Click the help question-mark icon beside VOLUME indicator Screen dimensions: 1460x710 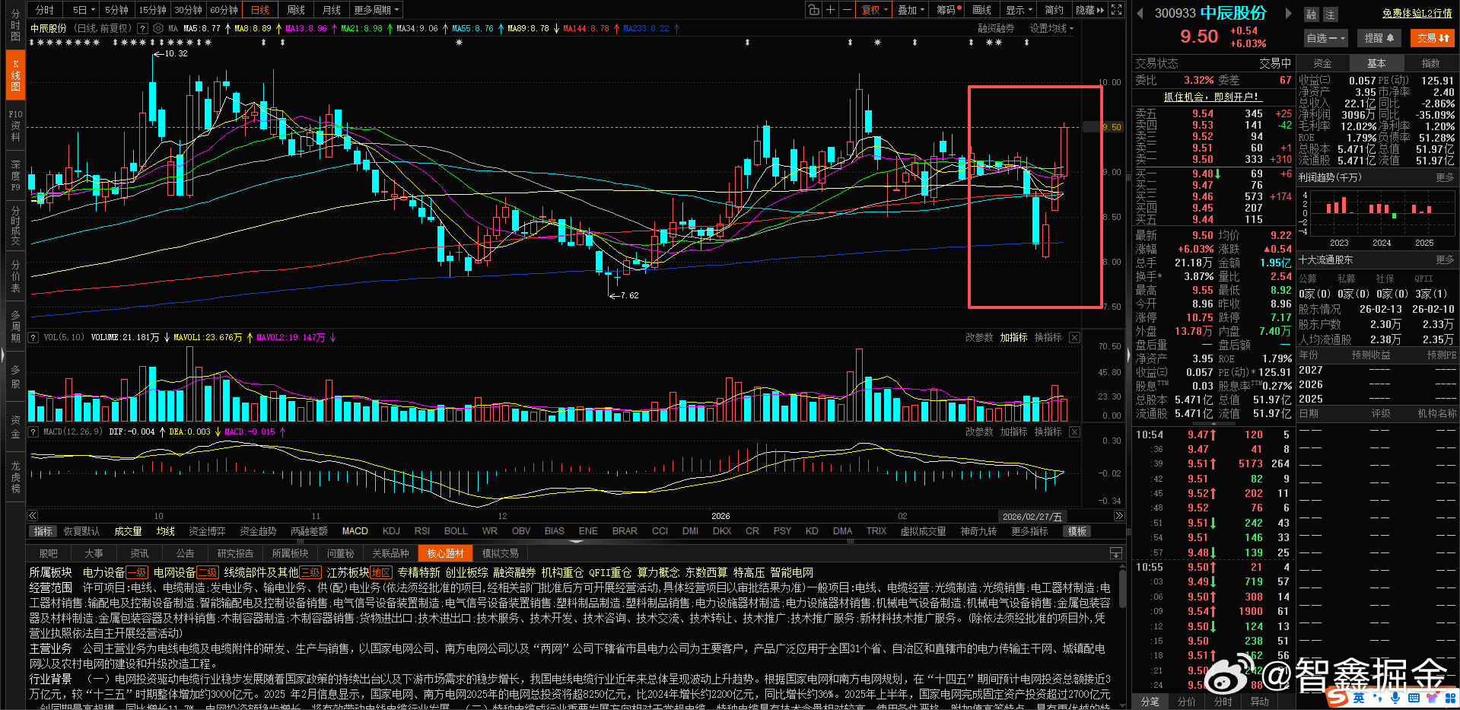tap(33, 337)
